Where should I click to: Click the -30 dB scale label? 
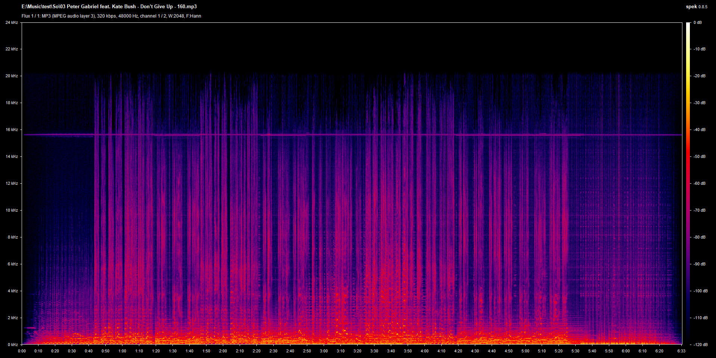point(699,103)
